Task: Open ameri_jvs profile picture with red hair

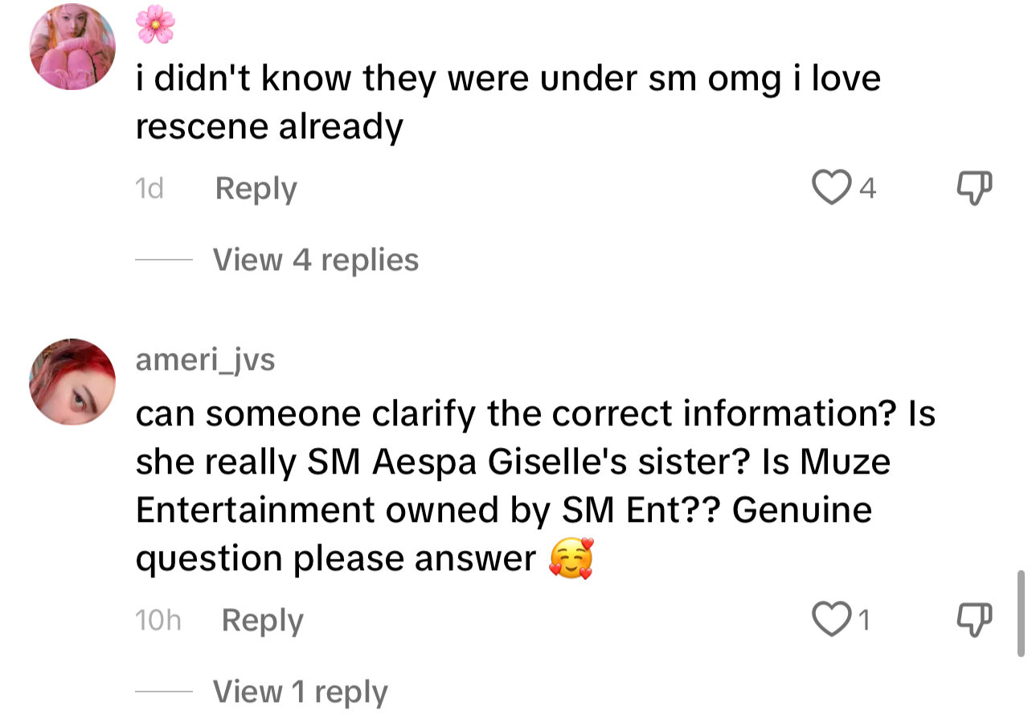Action: tap(72, 382)
